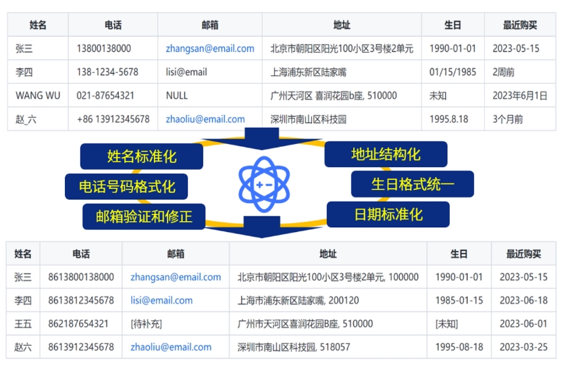The image size is (568, 368).
Task: Select birthday cell 01/15/1985
Action: [x=453, y=72]
